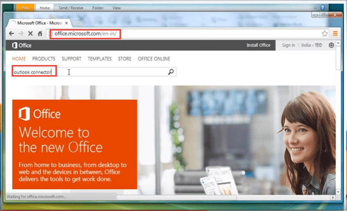
Task: Click the search magnifier icon
Action: pos(171,72)
